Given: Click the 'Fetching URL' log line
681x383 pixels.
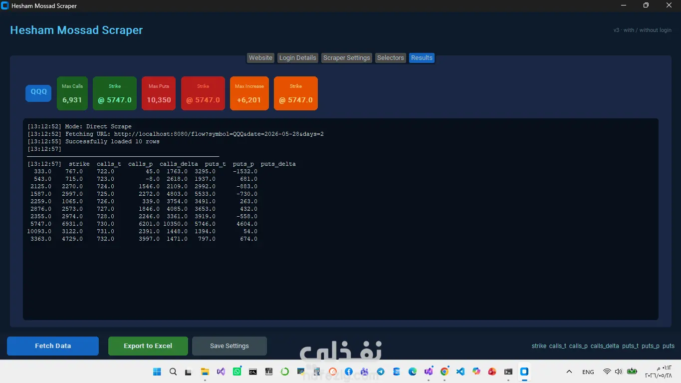Looking at the screenshot, I should [x=176, y=134].
